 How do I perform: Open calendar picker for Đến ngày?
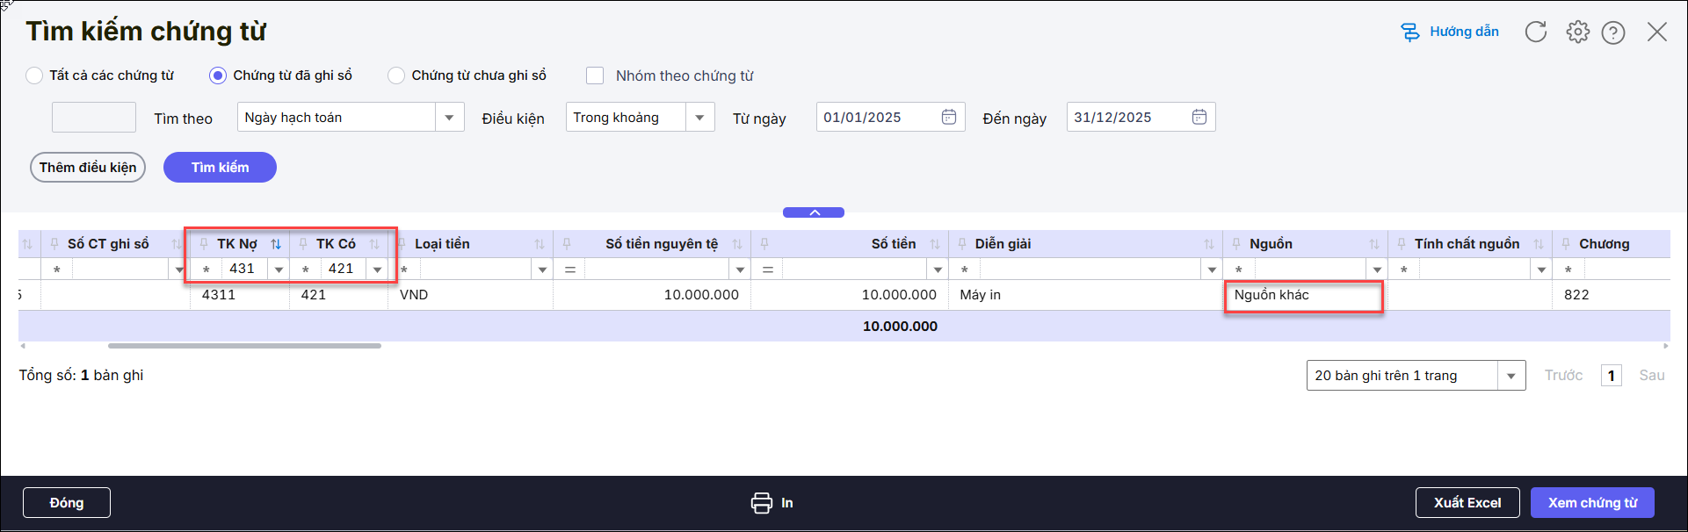[1199, 118]
